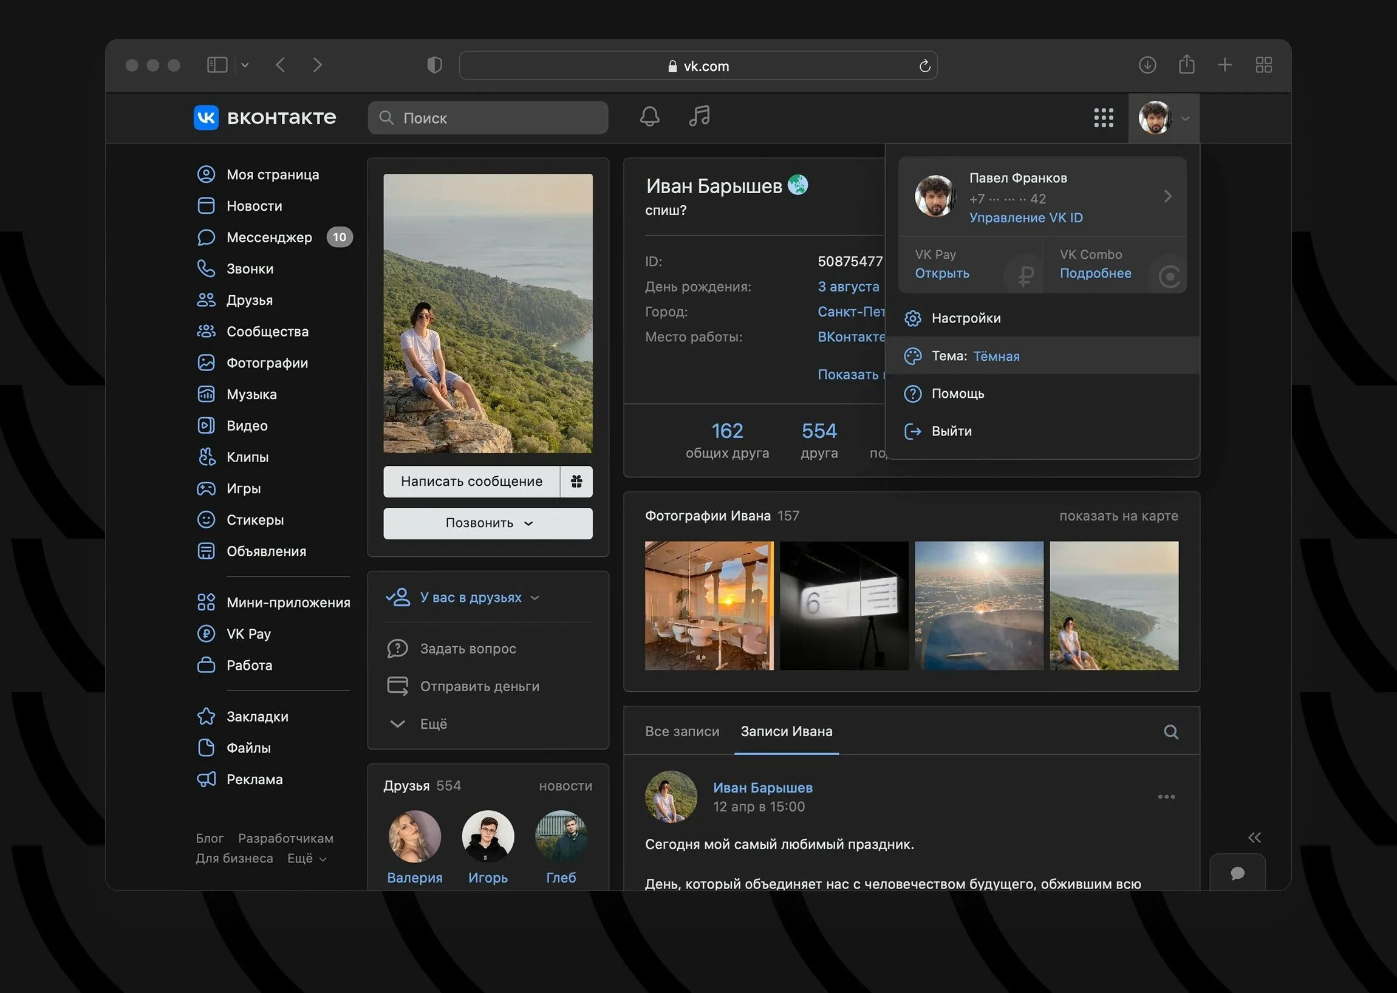
Task: Click Safari's privacy shield icon
Action: (x=434, y=65)
